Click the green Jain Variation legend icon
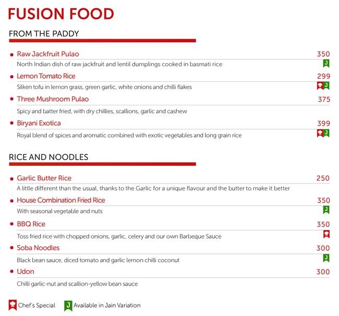This screenshot has height=316, width=339. (68, 305)
